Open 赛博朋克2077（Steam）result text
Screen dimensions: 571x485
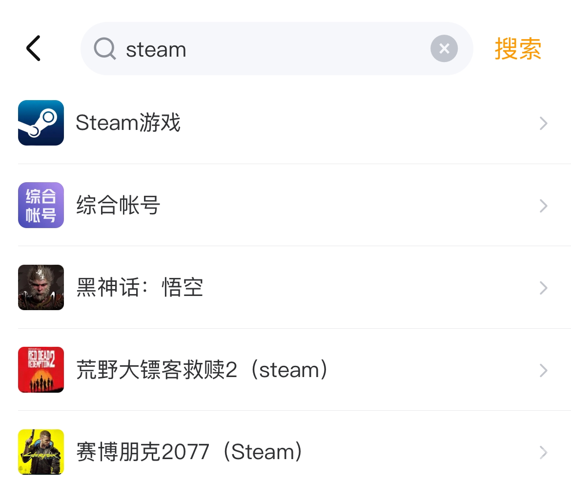[x=189, y=452]
